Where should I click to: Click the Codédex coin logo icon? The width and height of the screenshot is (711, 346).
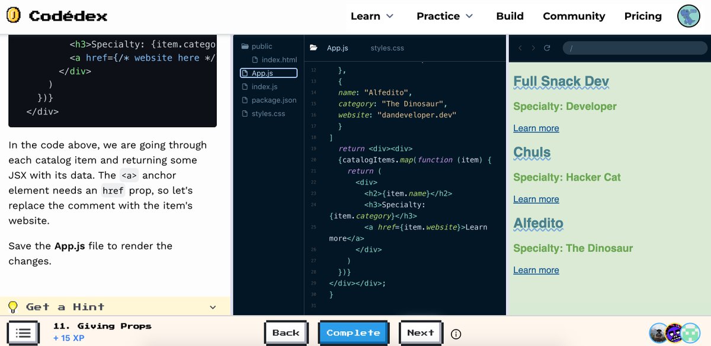click(x=14, y=16)
